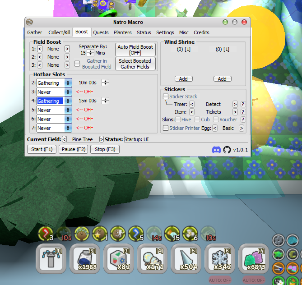The width and height of the screenshot is (302, 285).
Task: Use sprinkler in hotbar slot 1
Action: [51, 259]
